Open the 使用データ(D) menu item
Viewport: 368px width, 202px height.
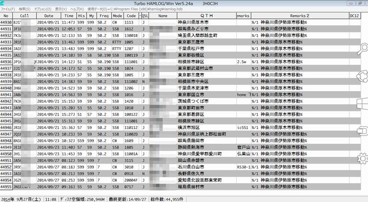point(135,9)
